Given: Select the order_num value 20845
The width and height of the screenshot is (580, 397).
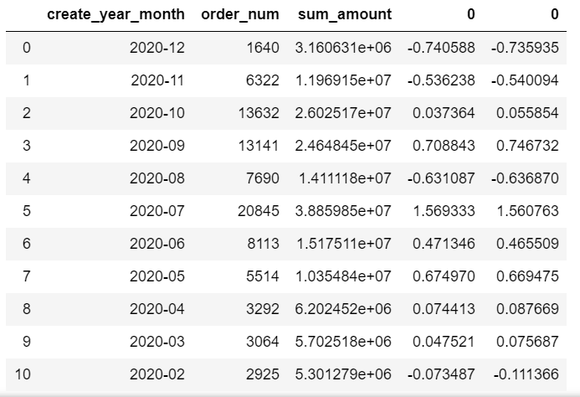Looking at the screenshot, I should tap(259, 211).
